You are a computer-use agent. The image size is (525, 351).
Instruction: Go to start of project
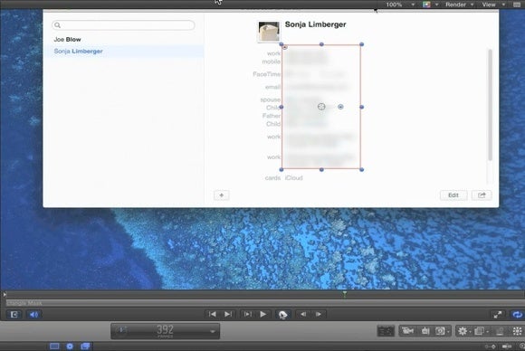(213, 314)
